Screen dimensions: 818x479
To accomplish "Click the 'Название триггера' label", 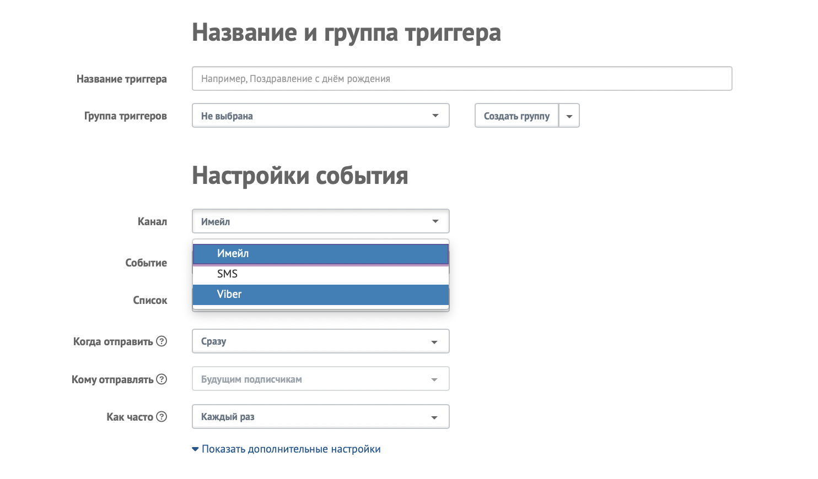I will [x=121, y=79].
